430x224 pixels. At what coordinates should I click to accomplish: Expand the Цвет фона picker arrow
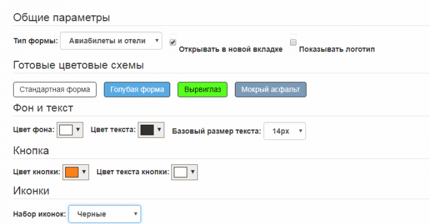click(78, 130)
